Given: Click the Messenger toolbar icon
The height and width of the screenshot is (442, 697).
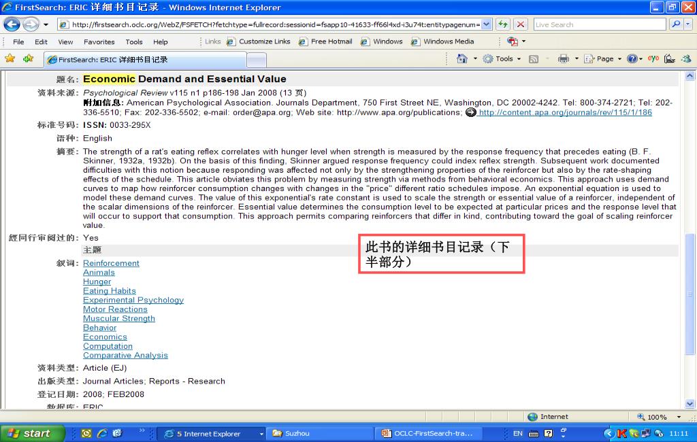Looking at the screenshot, I should (x=686, y=58).
